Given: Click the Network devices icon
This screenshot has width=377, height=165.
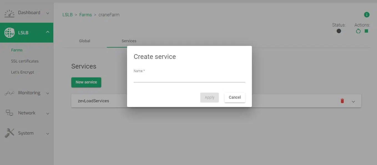Looking at the screenshot, I should click(x=9, y=113).
